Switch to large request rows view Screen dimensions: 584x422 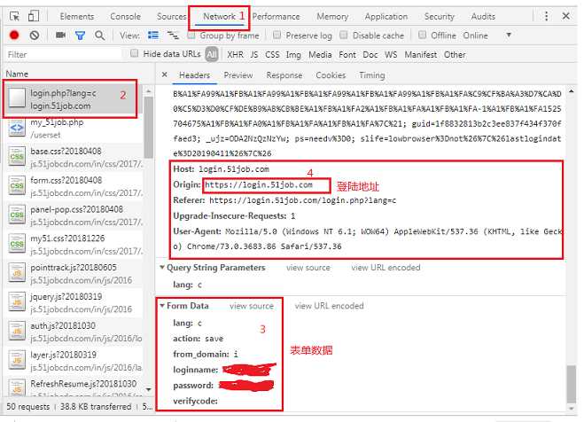click(153, 35)
